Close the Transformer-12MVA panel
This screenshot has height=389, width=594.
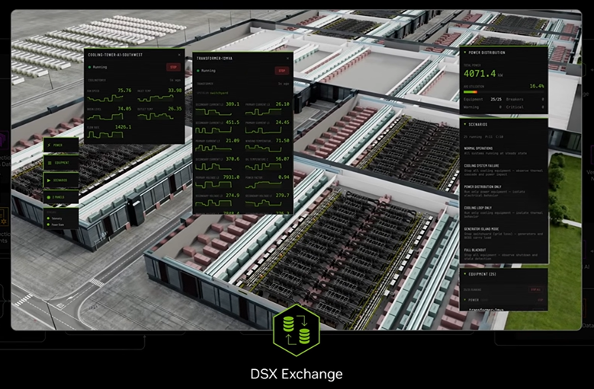[x=289, y=59]
